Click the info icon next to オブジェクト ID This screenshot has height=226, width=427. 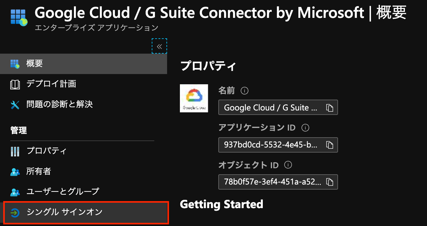[x=288, y=165]
